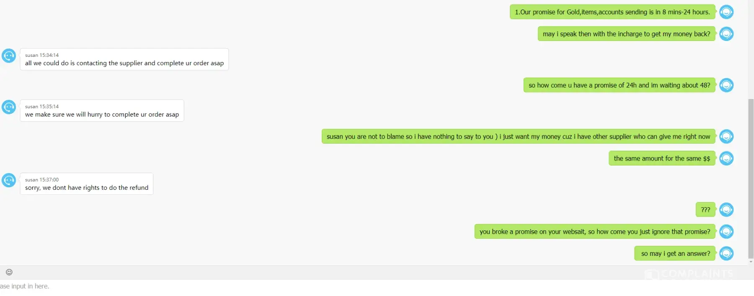Viewport: 754px width, 296px height.
Task: Click susan's avatar beside the 15:35:14 message
Action: (x=9, y=107)
